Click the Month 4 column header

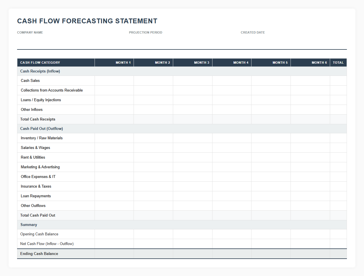click(x=232, y=63)
